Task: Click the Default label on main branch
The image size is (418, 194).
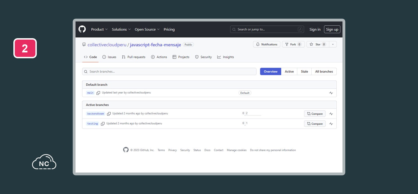Action: [x=245, y=93]
